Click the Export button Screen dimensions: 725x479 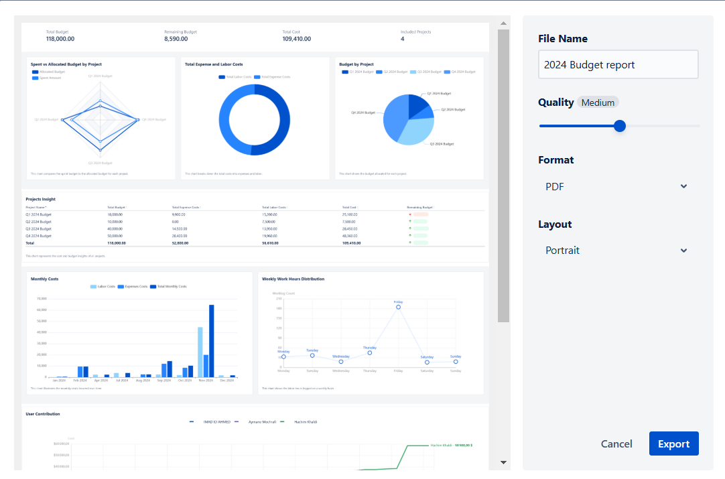click(673, 444)
